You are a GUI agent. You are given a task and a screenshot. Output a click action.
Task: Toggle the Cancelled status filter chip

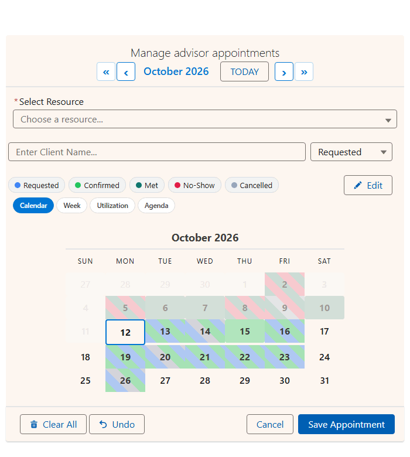coord(252,185)
